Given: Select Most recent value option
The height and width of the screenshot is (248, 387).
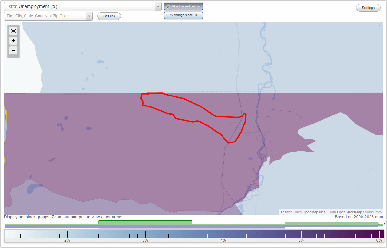Looking at the screenshot, I should pos(184,6).
